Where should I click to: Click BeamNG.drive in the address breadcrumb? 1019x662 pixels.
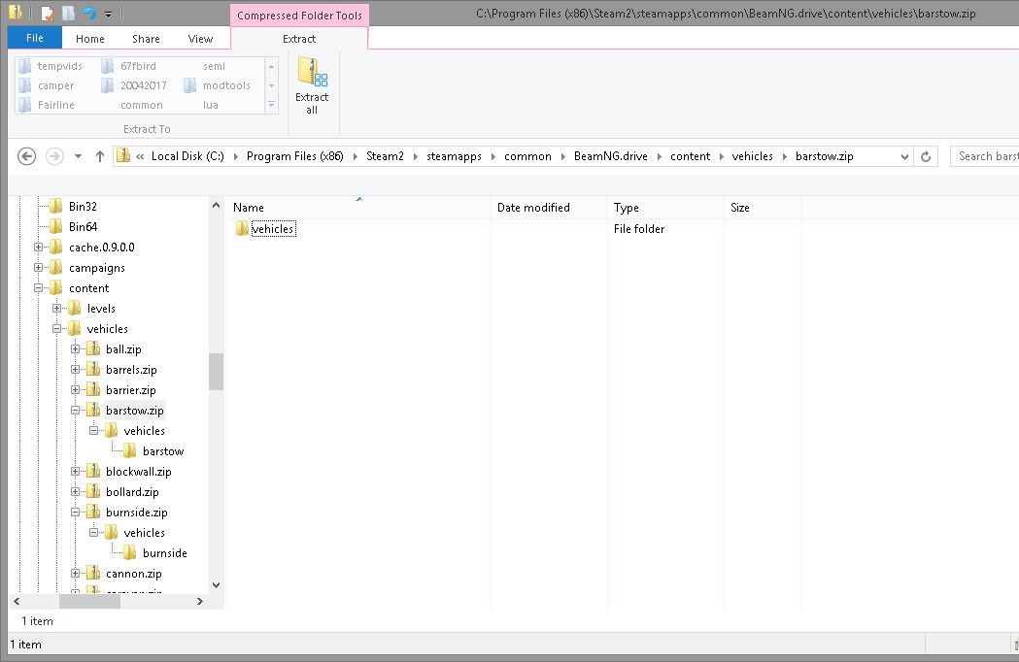pos(611,156)
